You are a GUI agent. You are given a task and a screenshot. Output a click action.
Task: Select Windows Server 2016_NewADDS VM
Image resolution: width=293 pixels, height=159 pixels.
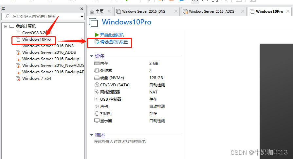(x=53, y=65)
